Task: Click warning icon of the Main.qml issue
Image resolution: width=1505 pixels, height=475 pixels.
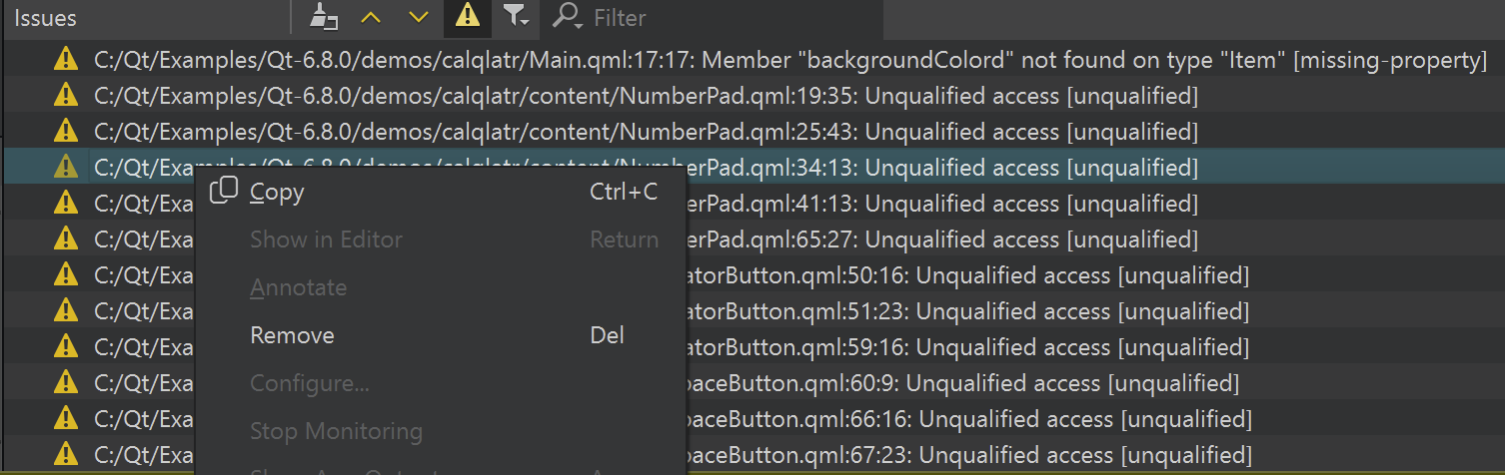Action: coord(66,60)
